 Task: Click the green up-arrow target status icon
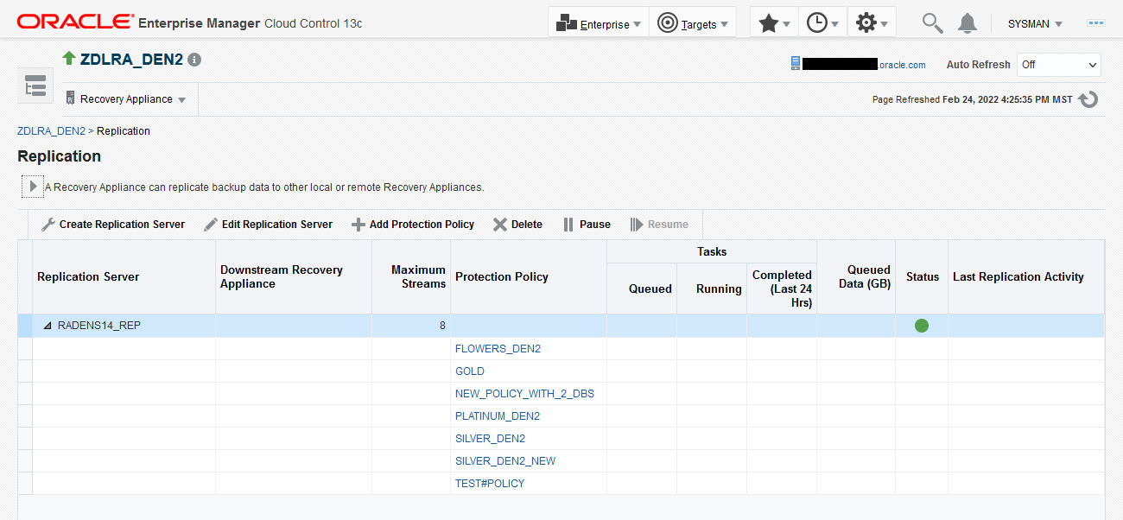[x=69, y=59]
